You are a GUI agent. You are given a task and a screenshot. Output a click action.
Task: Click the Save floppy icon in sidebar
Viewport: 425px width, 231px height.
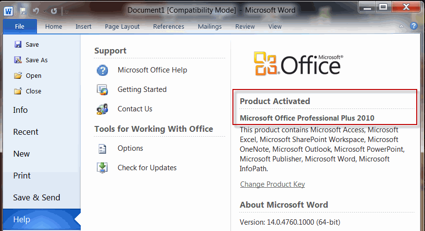(x=18, y=44)
